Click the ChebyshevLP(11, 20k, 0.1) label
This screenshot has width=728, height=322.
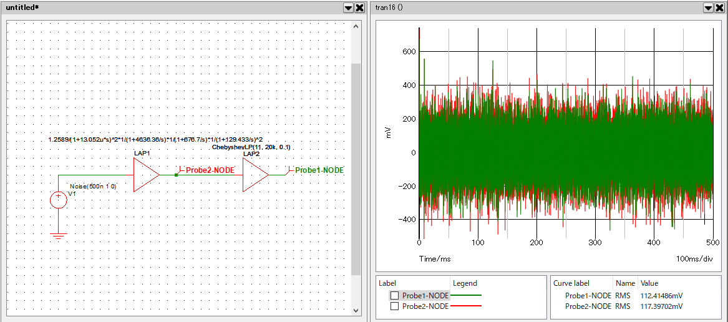click(251, 147)
